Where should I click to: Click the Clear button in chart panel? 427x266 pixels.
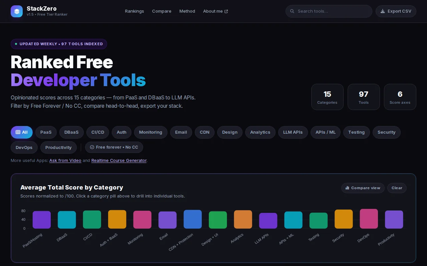(x=397, y=188)
